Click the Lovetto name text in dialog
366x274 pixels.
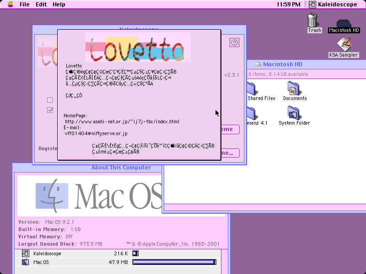74,66
